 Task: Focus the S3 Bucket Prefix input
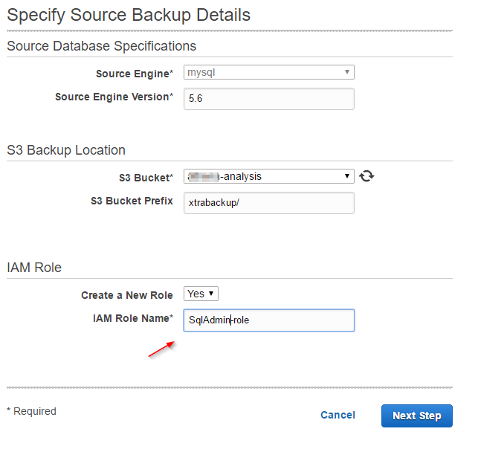pos(268,203)
